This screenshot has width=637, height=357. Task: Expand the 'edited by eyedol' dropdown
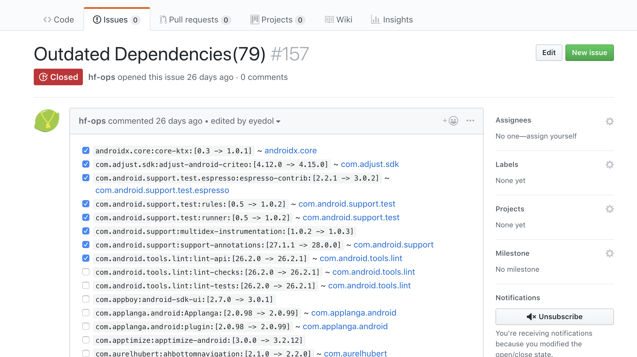coord(245,121)
